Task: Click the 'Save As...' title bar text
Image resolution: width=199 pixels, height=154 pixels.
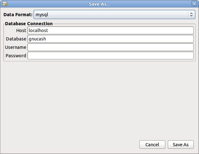Action: (100, 4)
